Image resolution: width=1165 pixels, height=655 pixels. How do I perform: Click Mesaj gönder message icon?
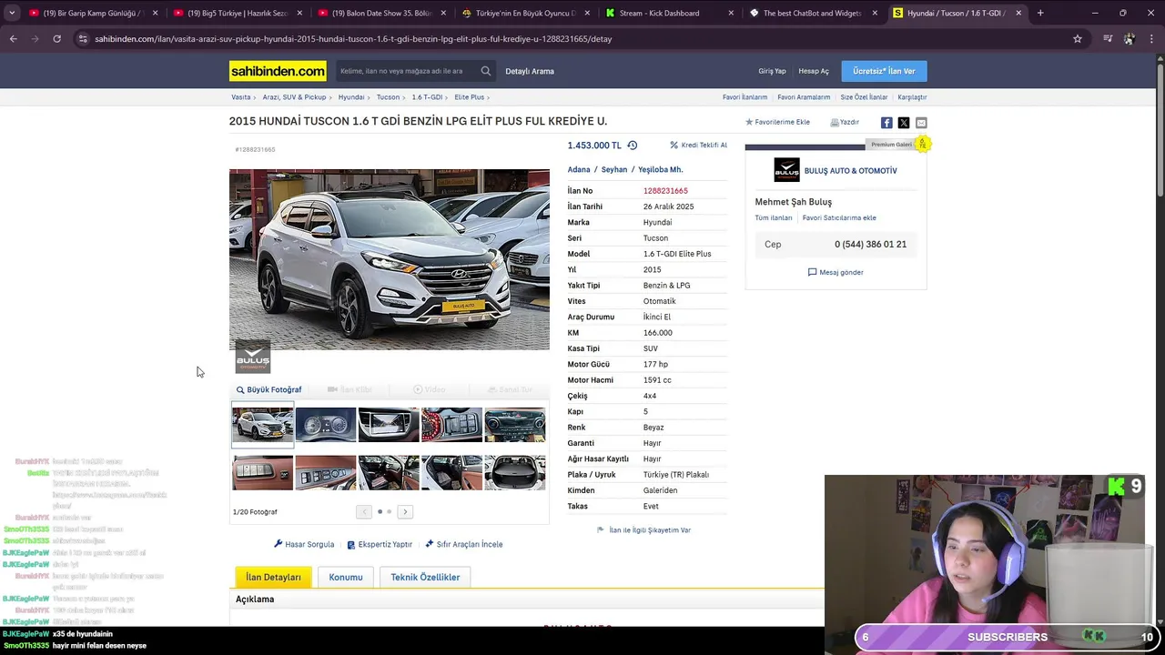click(836, 272)
